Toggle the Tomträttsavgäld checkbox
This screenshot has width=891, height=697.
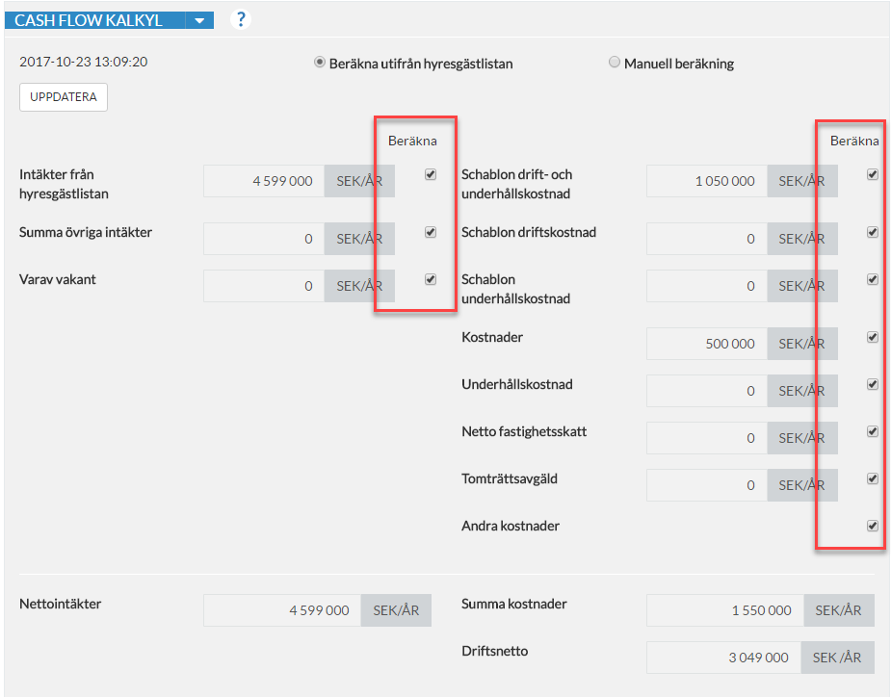click(x=873, y=478)
